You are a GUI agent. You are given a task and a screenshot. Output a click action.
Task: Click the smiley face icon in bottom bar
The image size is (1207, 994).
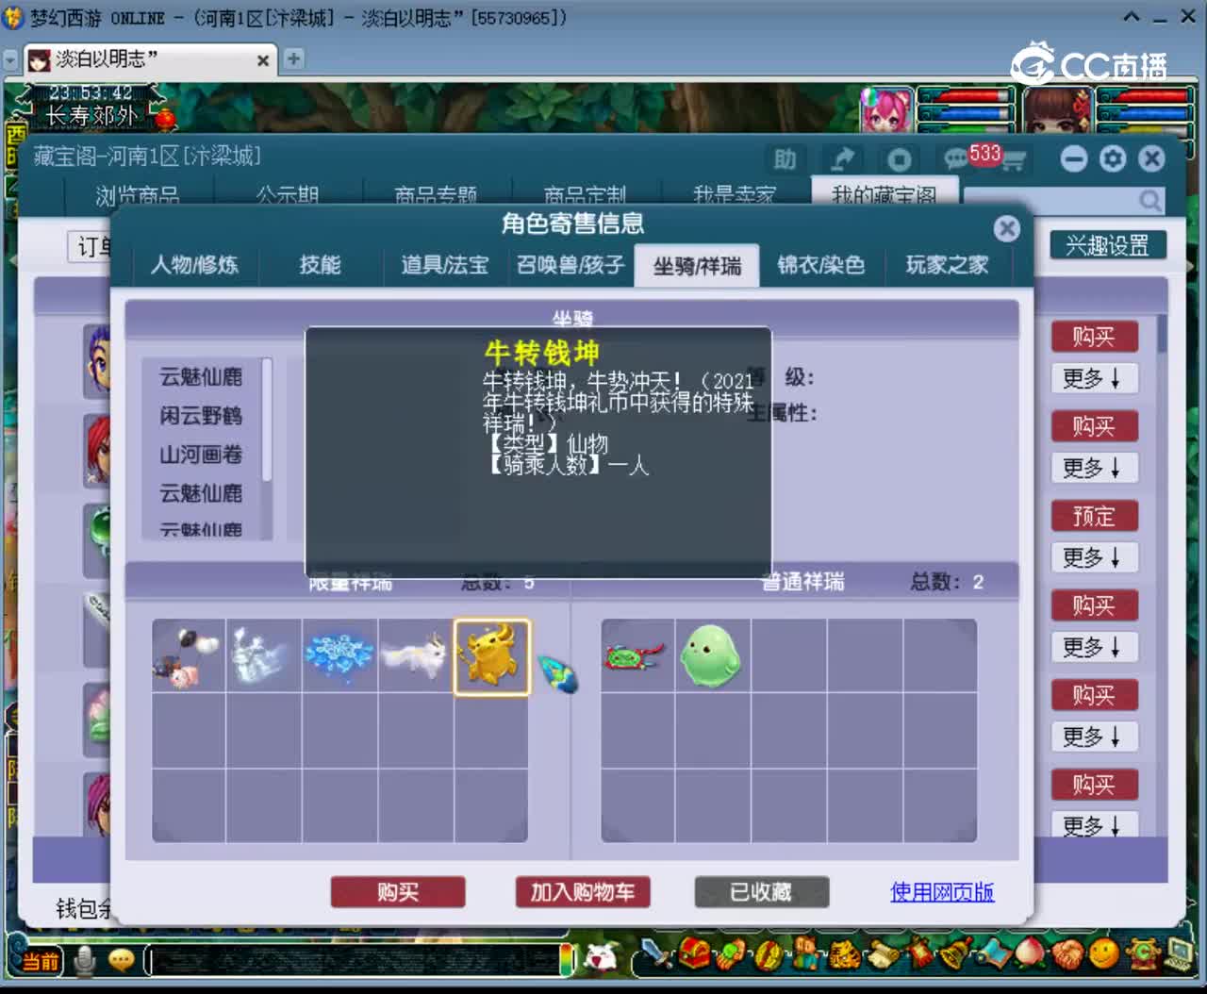tap(1103, 954)
